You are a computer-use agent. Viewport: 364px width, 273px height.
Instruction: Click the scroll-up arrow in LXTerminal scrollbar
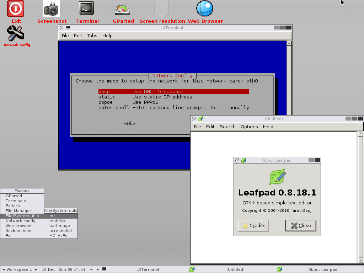[x=289, y=43]
